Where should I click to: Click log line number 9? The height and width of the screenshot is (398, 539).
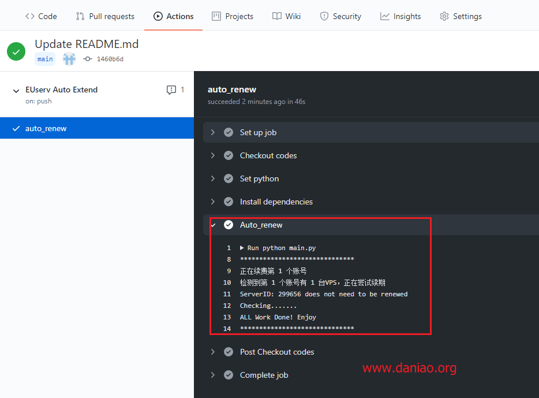pos(229,271)
